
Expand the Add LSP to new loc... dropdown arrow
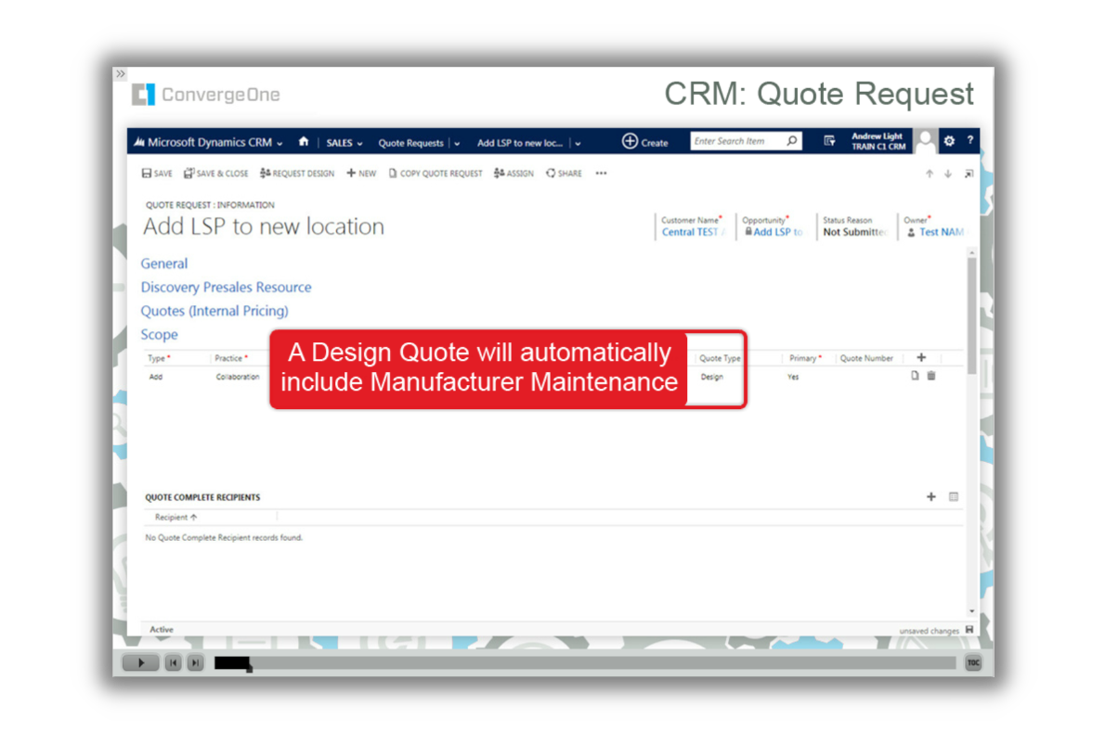578,144
